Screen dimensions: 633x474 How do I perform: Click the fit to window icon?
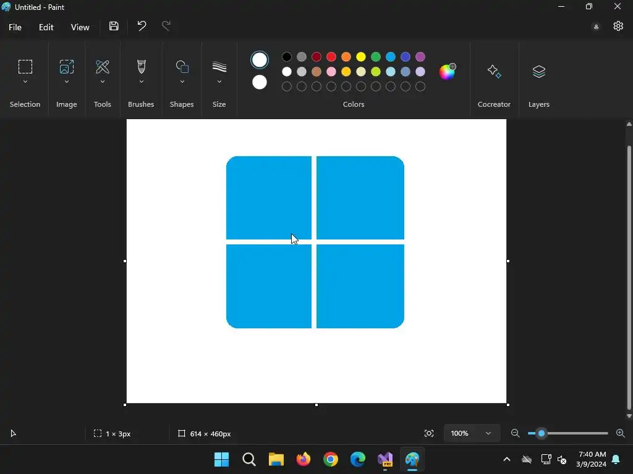tap(429, 433)
